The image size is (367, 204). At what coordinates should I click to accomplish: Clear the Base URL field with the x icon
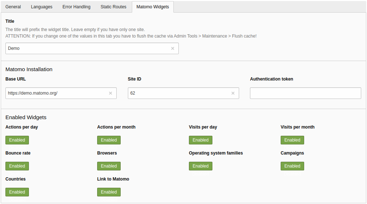111,93
